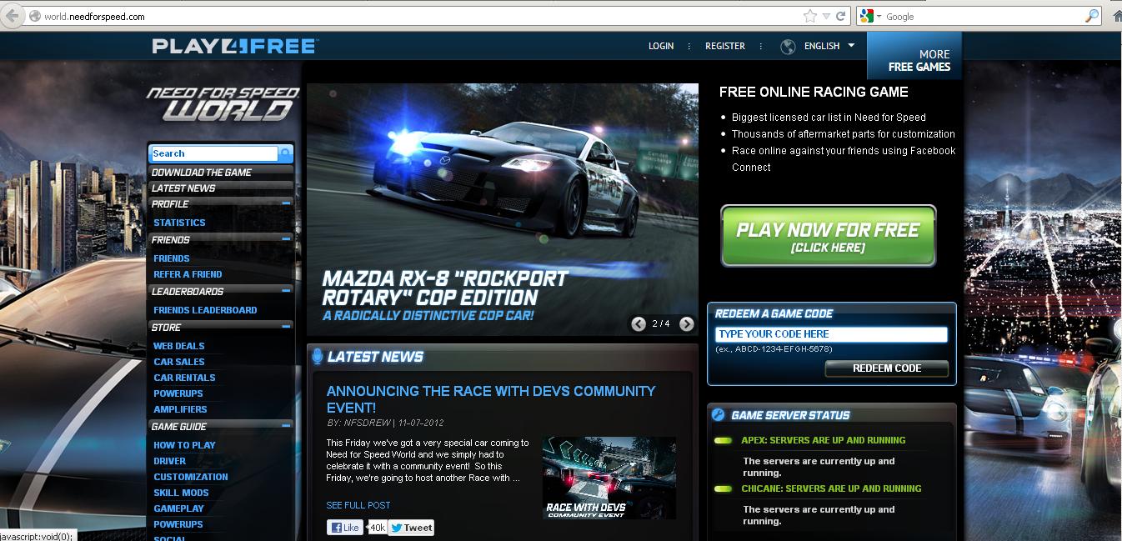Open SKILL MODS guide link
The height and width of the screenshot is (541, 1122).
pyautogui.click(x=181, y=493)
